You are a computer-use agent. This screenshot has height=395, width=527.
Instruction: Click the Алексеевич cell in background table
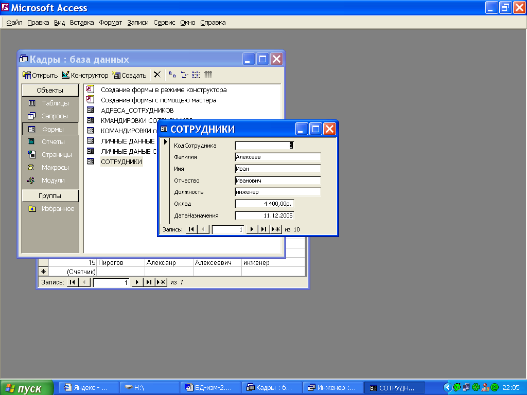click(217, 263)
